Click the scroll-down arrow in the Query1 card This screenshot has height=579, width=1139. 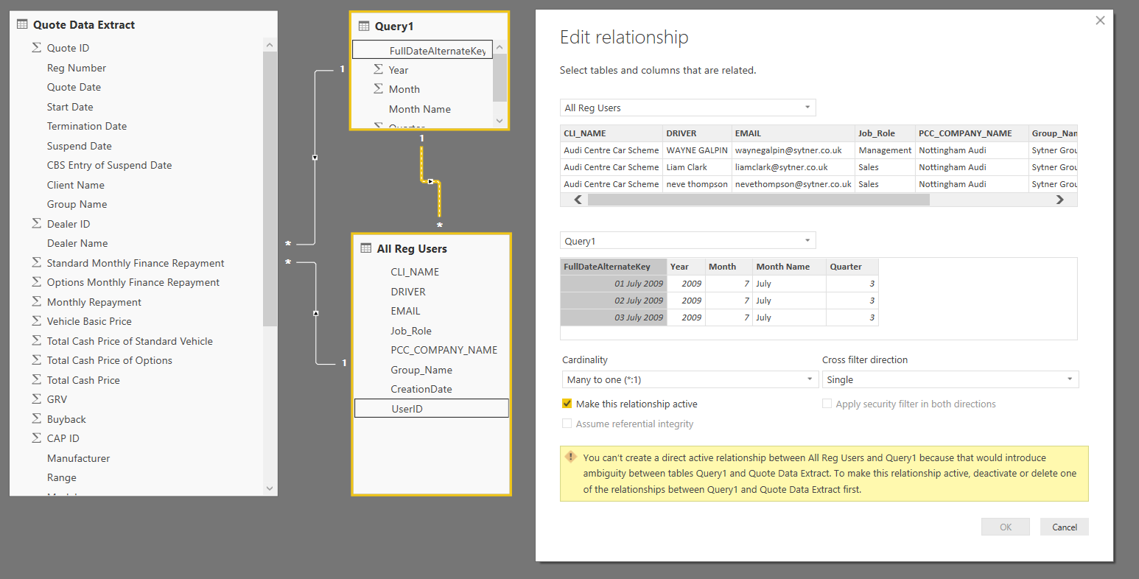tap(500, 120)
